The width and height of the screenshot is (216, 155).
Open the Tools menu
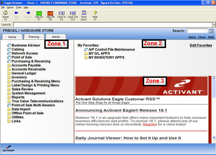[x=19, y=7]
